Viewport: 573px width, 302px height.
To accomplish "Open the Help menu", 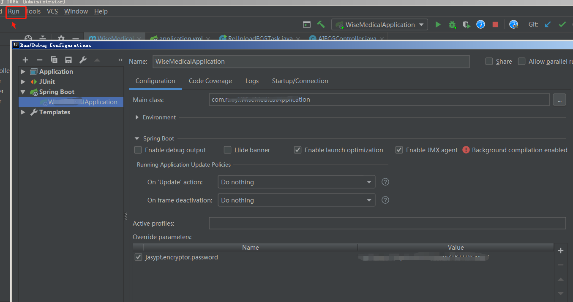I will coord(101,11).
